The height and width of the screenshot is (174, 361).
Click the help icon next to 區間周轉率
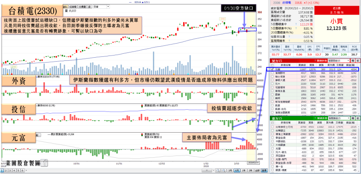[289, 41]
